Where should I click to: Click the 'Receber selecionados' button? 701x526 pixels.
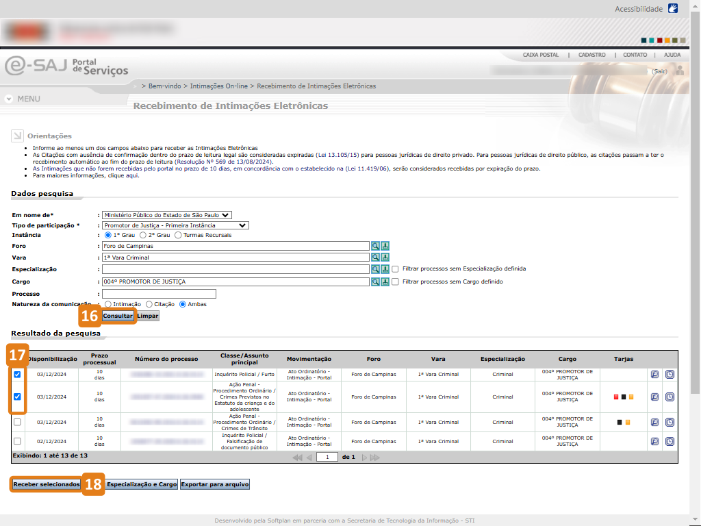pyautogui.click(x=47, y=484)
